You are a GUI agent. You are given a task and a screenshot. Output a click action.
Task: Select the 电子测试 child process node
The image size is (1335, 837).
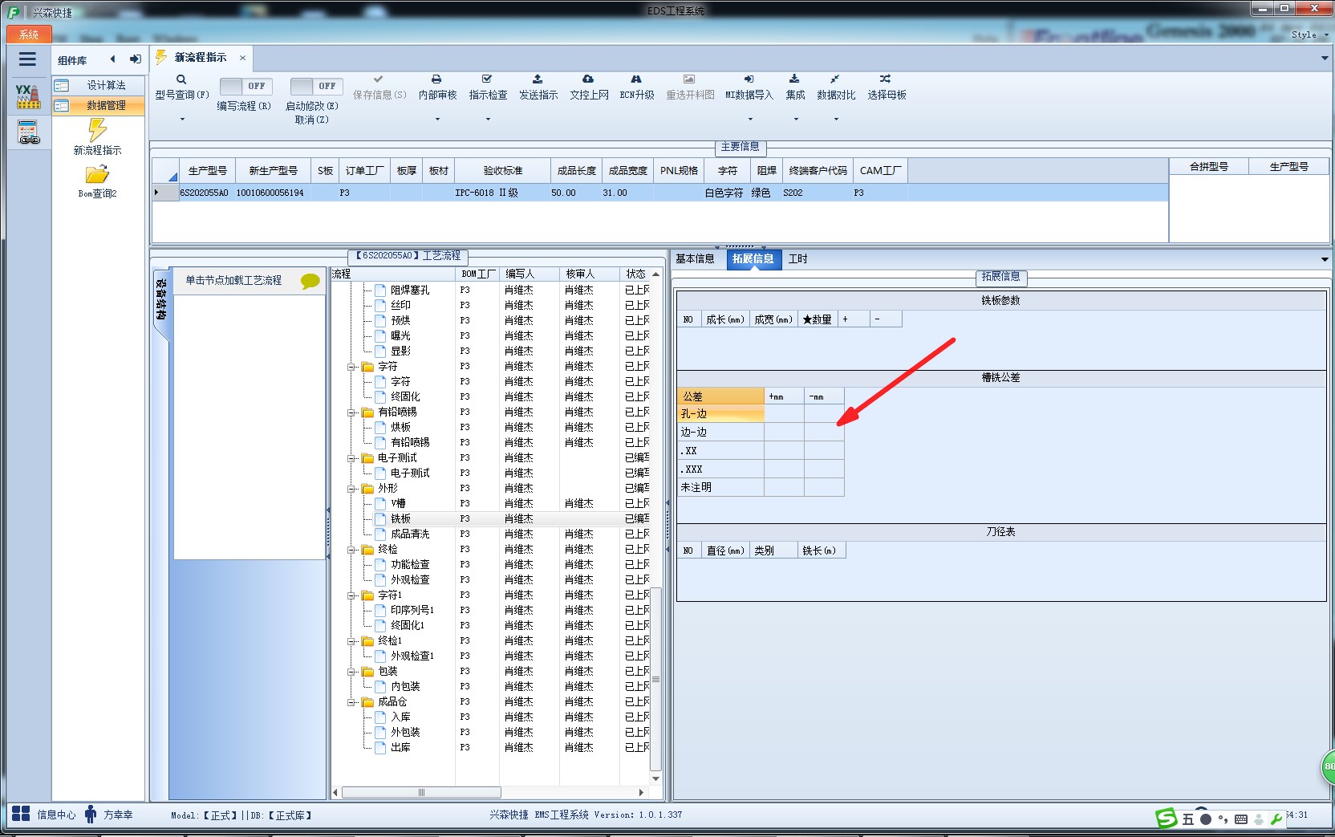(410, 473)
